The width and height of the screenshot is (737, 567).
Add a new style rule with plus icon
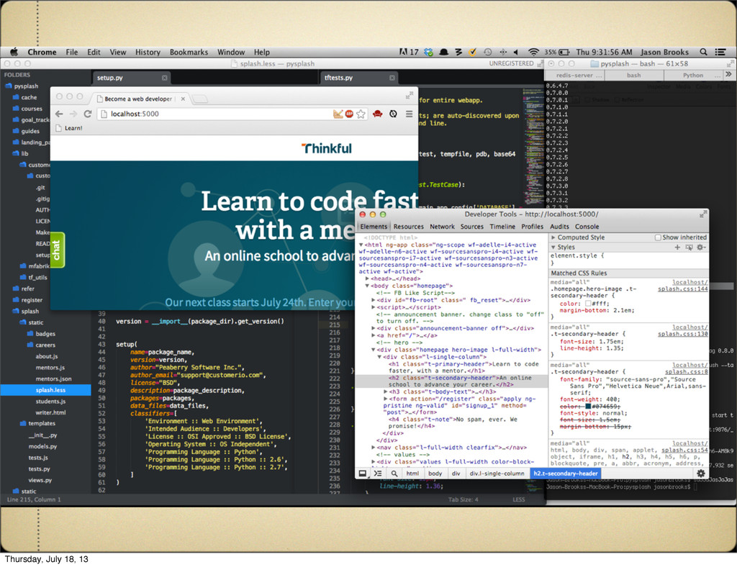point(677,247)
